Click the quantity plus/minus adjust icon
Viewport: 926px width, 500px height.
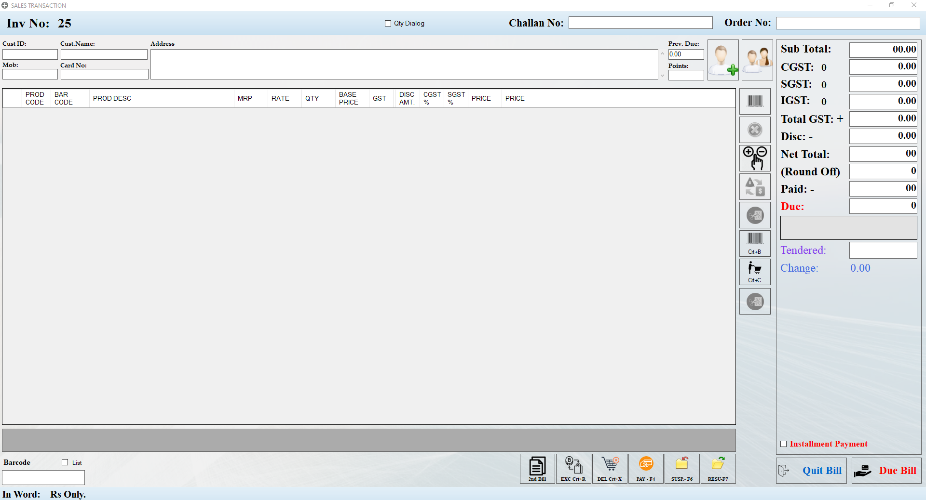click(x=755, y=158)
